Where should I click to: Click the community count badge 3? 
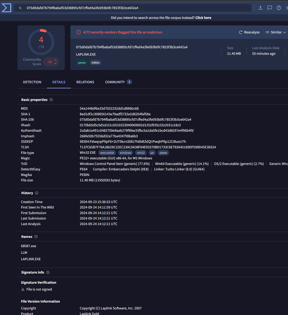coord(129,82)
